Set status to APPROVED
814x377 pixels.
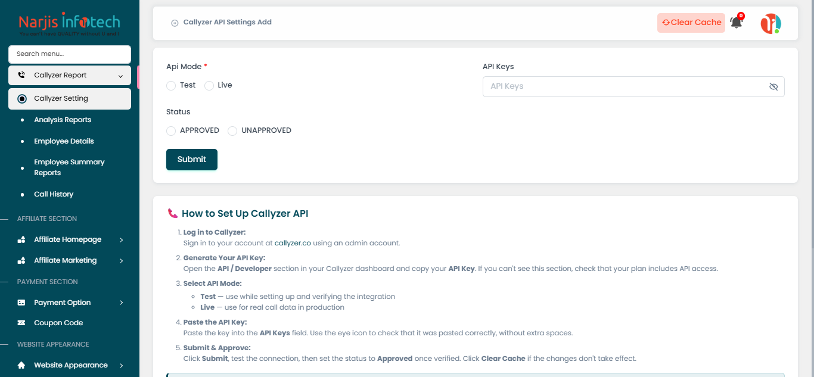point(171,131)
